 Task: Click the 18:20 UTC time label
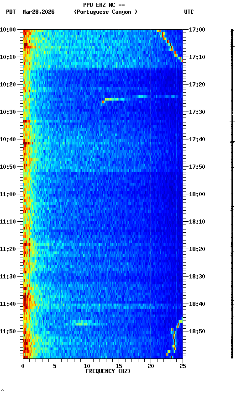coord(197,249)
